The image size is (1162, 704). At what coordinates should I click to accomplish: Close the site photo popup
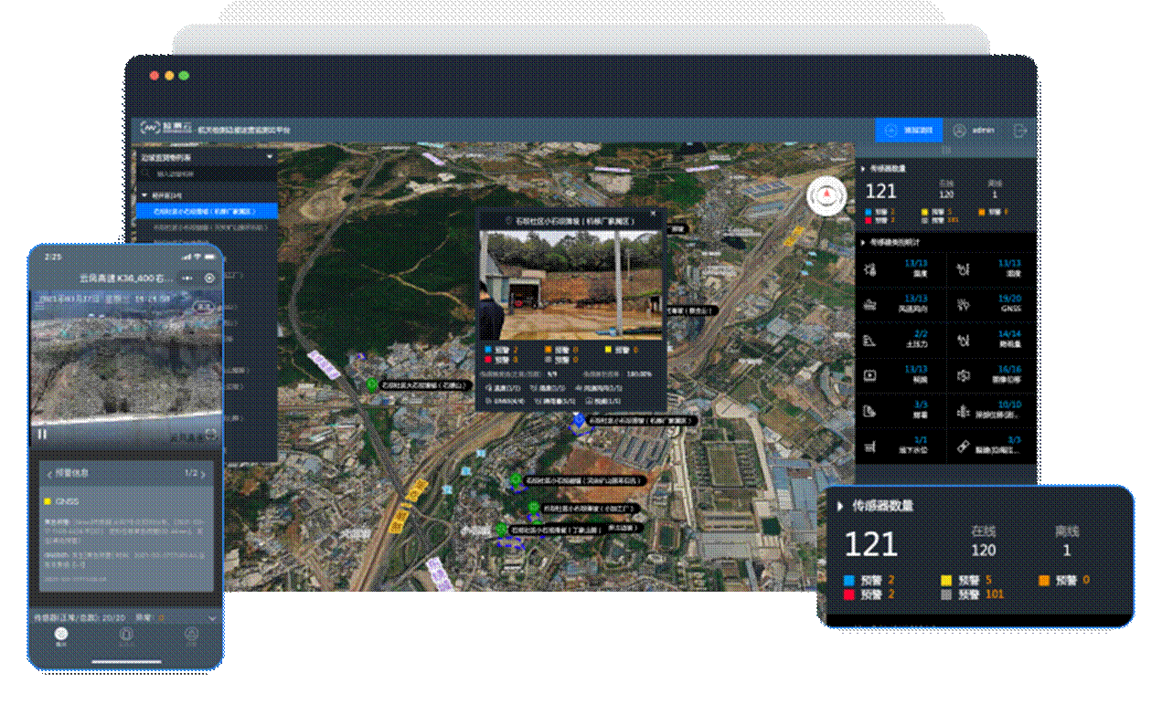point(653,214)
